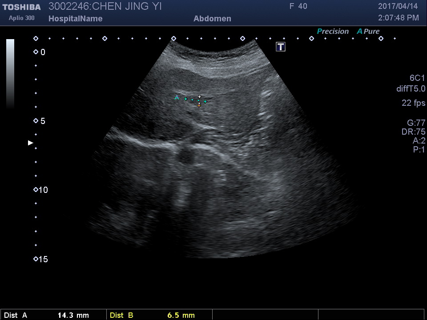Click the orange caliper cross of Dist B
Screen dimensions: 427x320
click(199, 105)
